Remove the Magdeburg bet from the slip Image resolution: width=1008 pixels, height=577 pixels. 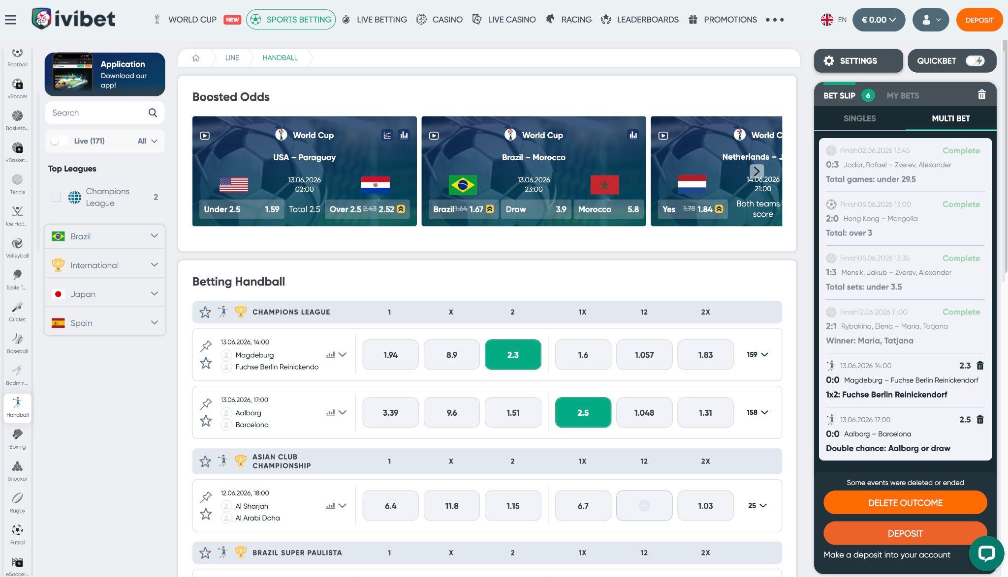980,366
